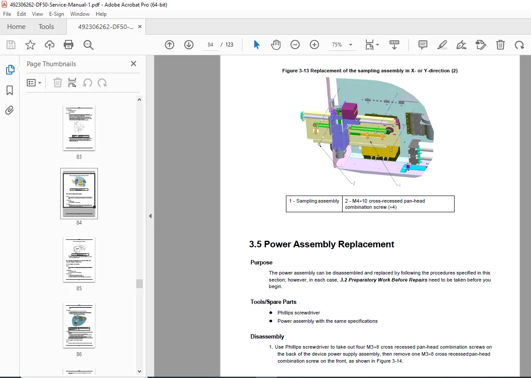
Task: Zoom out with minus icon
Action: click(x=295, y=45)
